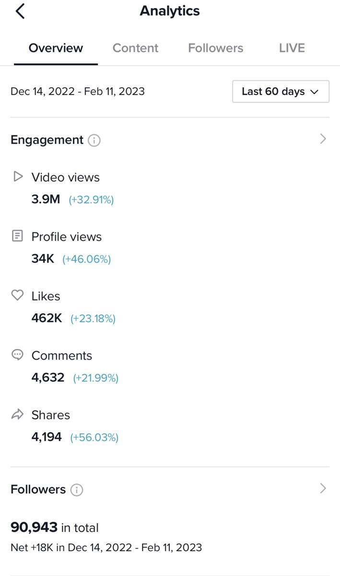The image size is (340, 576).
Task: Tap the 462K likes value
Action: pyautogui.click(x=47, y=318)
